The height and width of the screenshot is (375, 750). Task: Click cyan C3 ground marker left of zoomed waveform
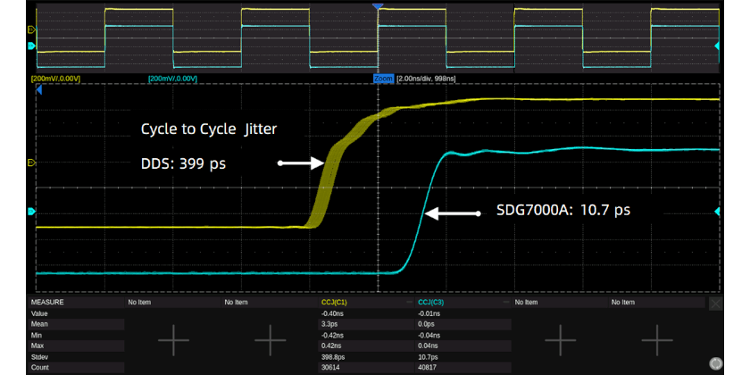tap(32, 212)
